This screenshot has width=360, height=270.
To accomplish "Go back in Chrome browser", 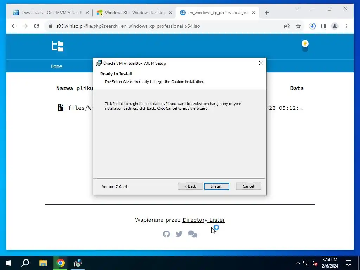I will pos(14,26).
